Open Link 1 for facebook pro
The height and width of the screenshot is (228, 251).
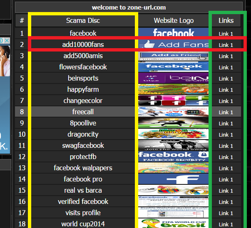(x=226, y=179)
